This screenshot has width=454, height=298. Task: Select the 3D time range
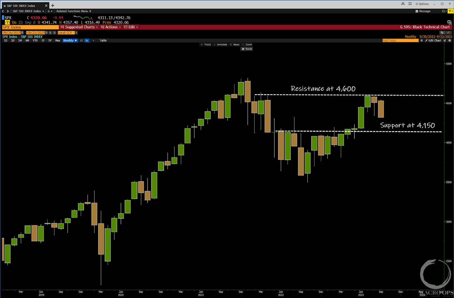coord(13,41)
